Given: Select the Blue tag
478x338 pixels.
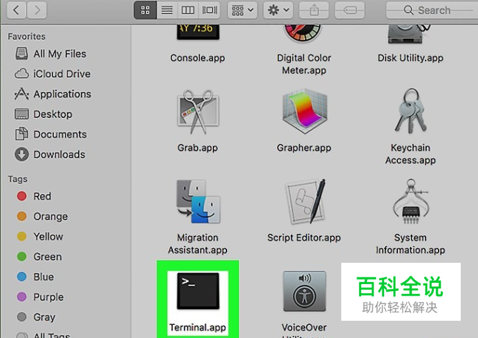Looking at the screenshot, I should click(x=35, y=277).
